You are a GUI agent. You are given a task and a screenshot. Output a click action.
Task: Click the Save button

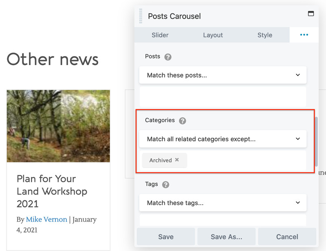(x=166, y=237)
